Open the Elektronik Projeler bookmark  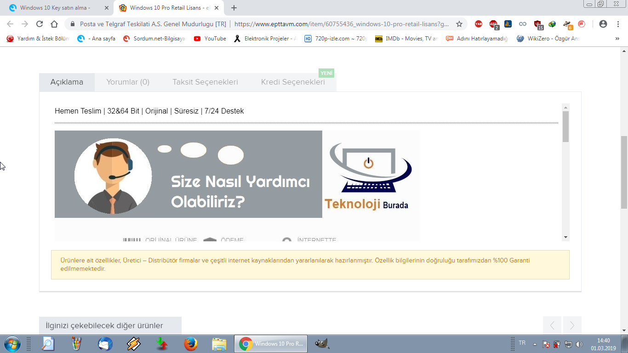tap(265, 39)
